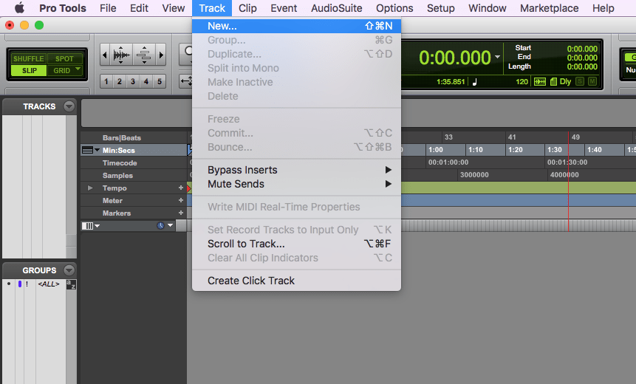
Task: Open the Clip menu
Action: (x=247, y=8)
